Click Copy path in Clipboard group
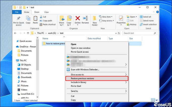The height and width of the screenshot is (107, 172). (47, 20)
